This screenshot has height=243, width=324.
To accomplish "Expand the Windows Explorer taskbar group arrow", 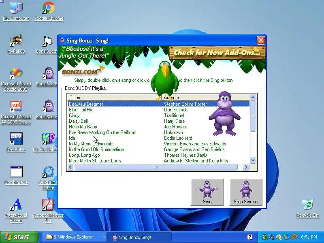I will (x=104, y=237).
